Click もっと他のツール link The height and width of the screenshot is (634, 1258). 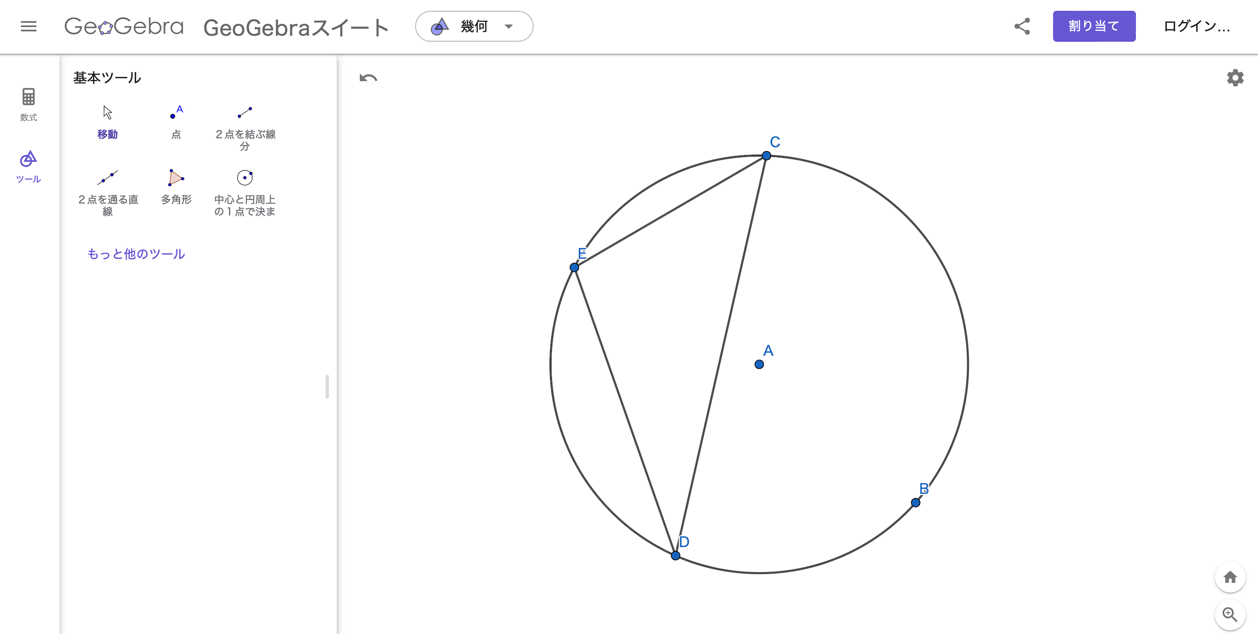click(136, 254)
